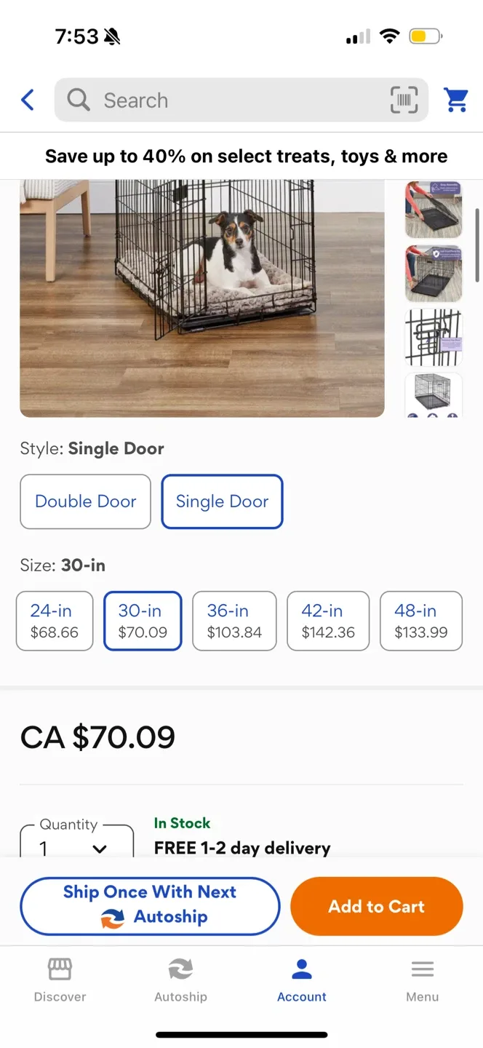483x1048 pixels.
Task: Switch to the Account tab
Action: (302, 980)
